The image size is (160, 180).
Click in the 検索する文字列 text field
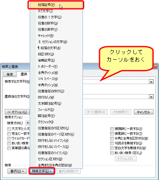[116, 82]
